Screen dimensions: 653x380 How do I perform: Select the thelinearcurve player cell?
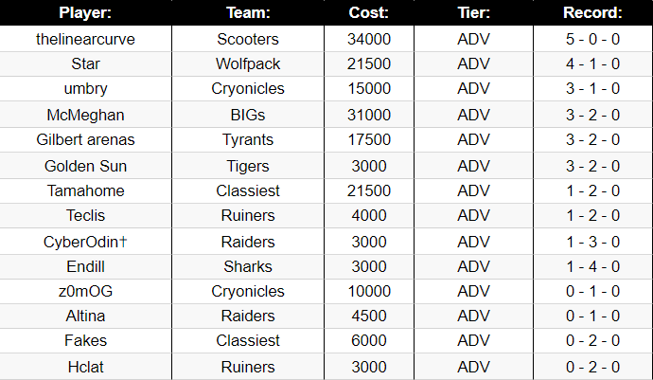tap(85, 39)
